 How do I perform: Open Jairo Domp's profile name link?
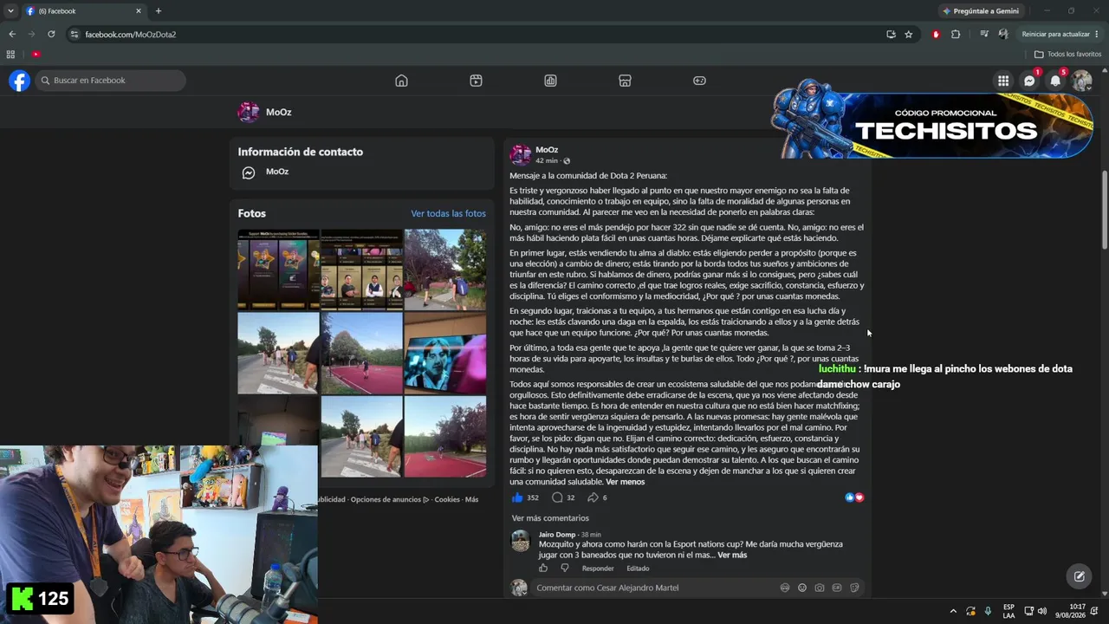pyautogui.click(x=557, y=535)
